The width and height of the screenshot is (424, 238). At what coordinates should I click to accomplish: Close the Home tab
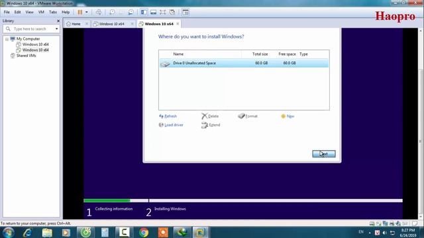click(87, 24)
